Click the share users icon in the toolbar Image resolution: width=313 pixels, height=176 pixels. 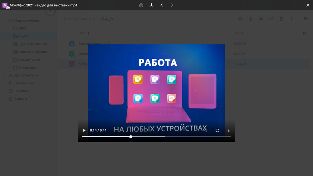261,19
